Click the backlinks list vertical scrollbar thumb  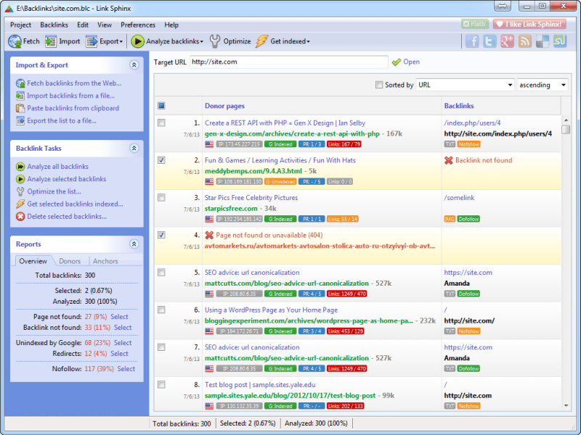click(x=566, y=130)
